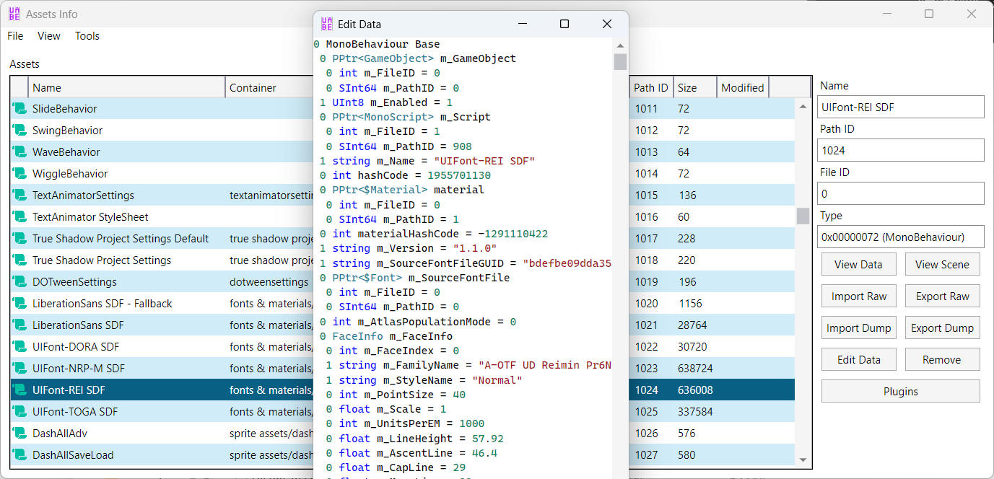Open the Tools menu
Screen dimensions: 994x479
[87, 36]
